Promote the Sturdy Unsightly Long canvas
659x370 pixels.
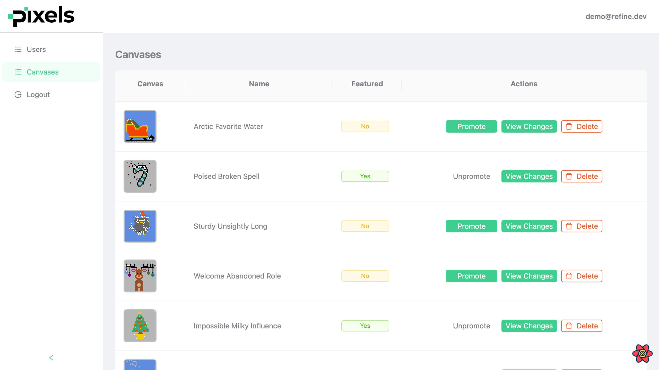(471, 226)
